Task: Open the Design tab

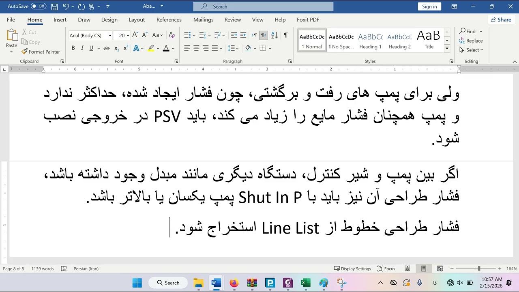Action: (x=109, y=19)
